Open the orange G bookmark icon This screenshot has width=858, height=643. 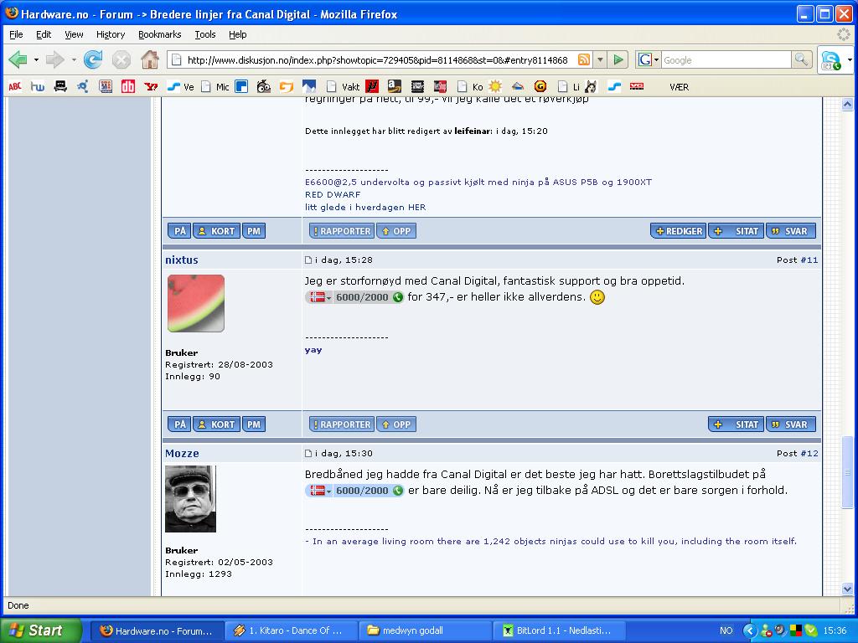point(540,86)
